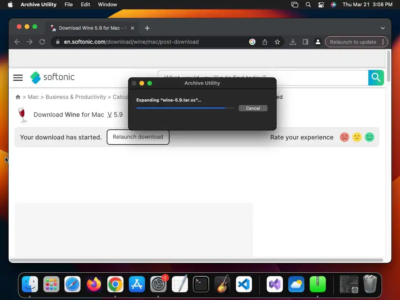Image resolution: width=400 pixels, height=300 pixels.
Task: Open Visual Studio Code from Dock
Action: tap(244, 284)
